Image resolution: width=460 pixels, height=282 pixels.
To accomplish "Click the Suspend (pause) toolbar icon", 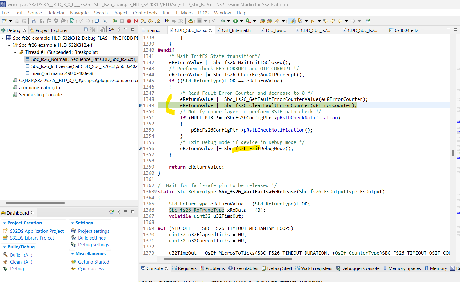I will pyautogui.click(x=122, y=21).
